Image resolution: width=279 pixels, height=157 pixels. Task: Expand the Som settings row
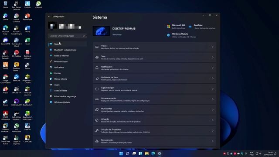click(x=154, y=57)
